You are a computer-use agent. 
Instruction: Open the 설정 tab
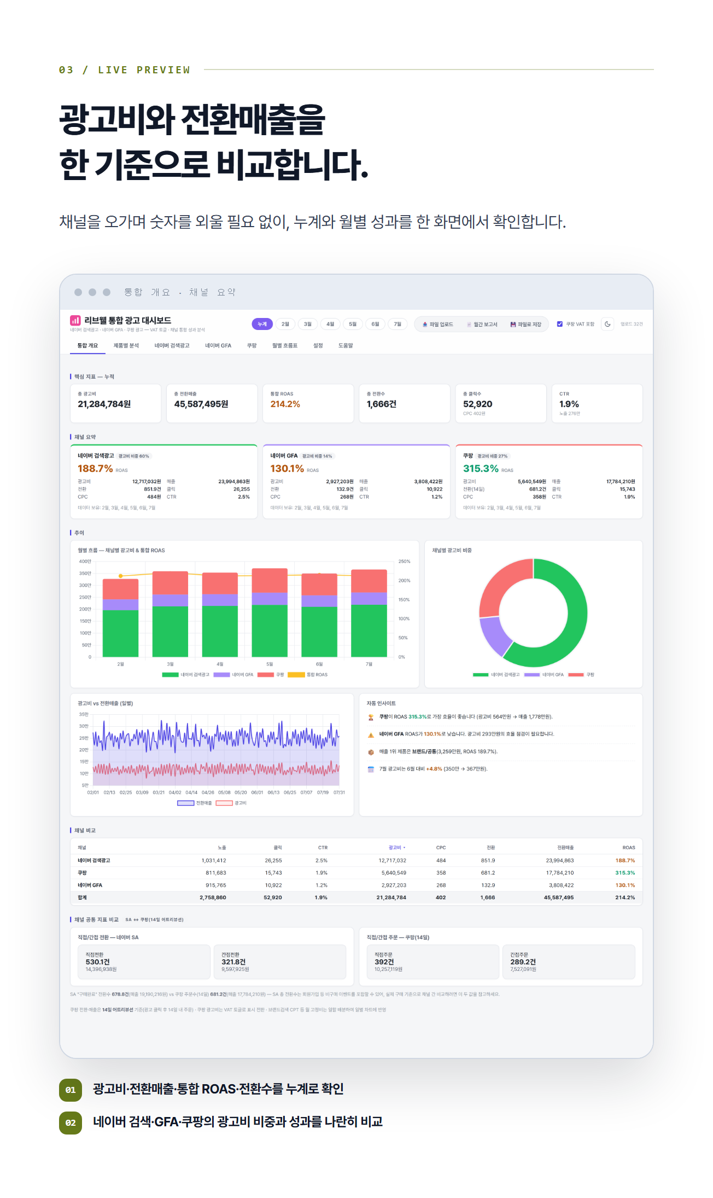pos(318,346)
